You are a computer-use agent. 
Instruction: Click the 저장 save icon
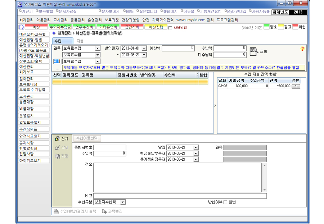(58, 156)
